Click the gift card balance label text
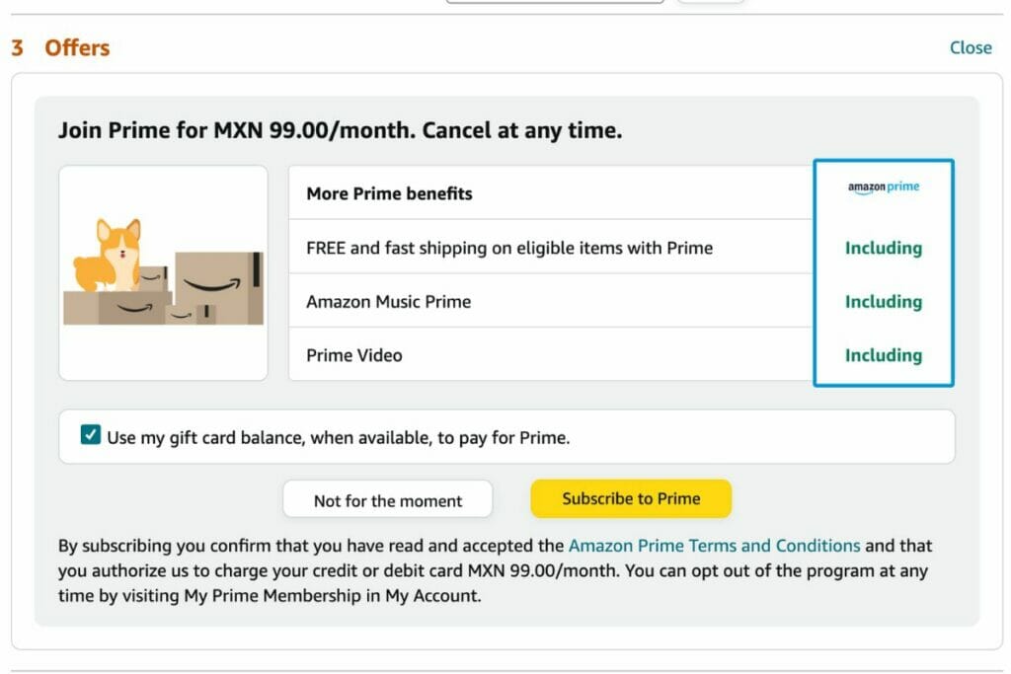Viewport: 1011px width, 674px height. [338, 437]
